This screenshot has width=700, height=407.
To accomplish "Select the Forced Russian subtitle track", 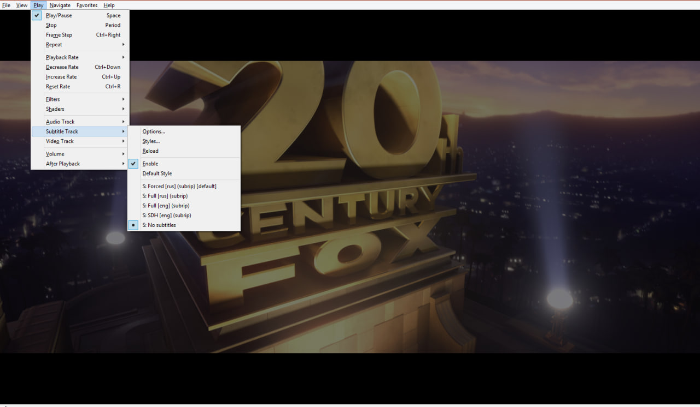I will tap(178, 186).
